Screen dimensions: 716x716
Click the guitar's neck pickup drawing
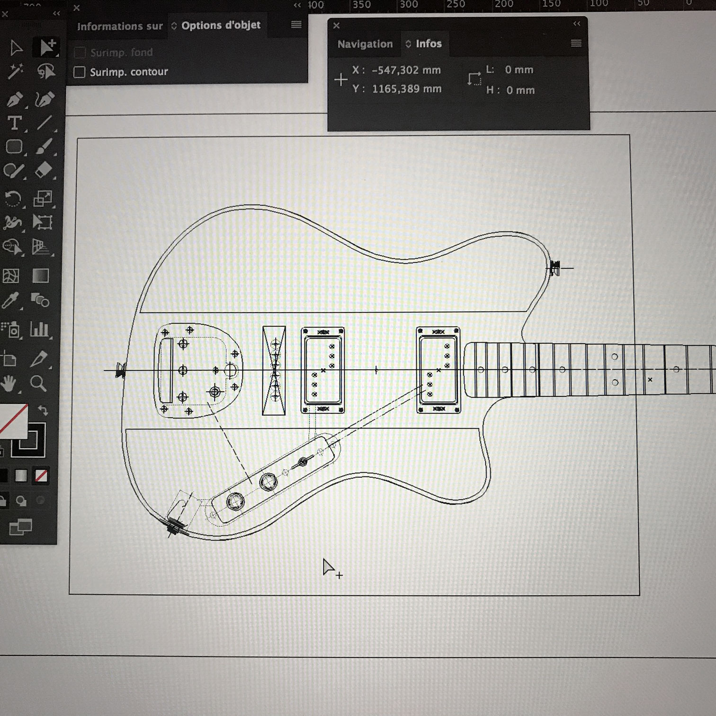click(x=438, y=370)
